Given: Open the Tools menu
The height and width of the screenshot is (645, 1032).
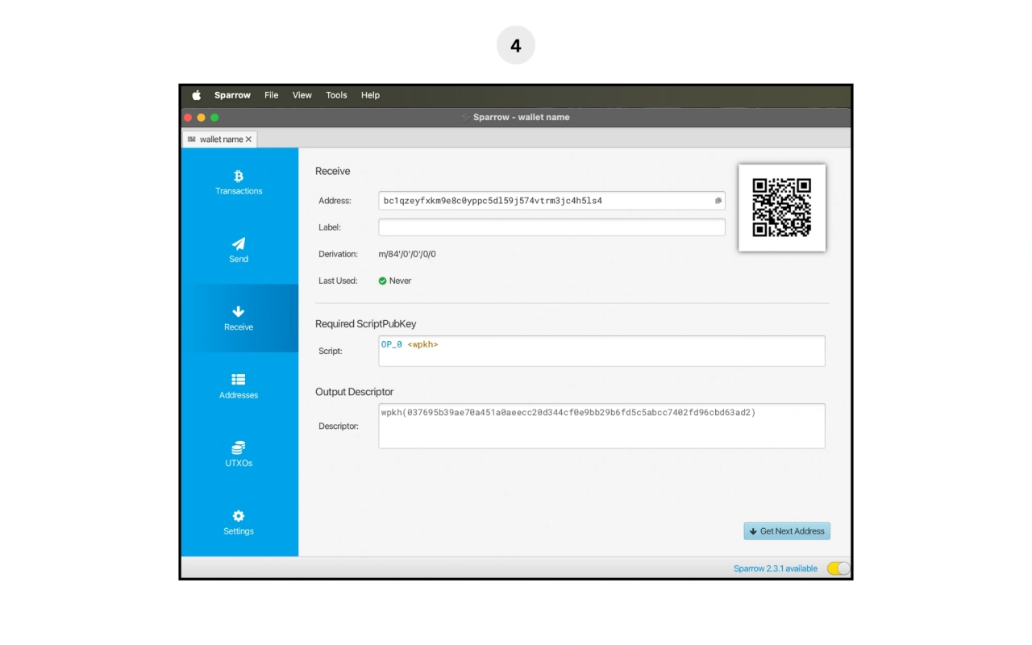Looking at the screenshot, I should (336, 95).
